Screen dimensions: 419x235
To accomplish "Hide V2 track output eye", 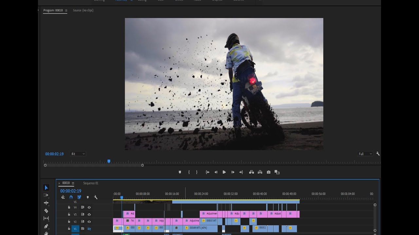I will [89, 222].
